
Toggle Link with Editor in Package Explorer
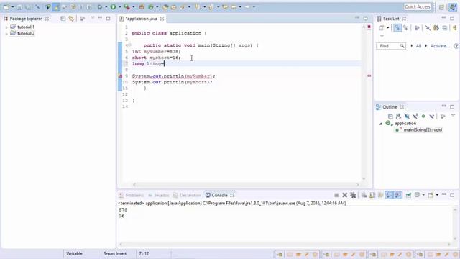tap(71, 19)
